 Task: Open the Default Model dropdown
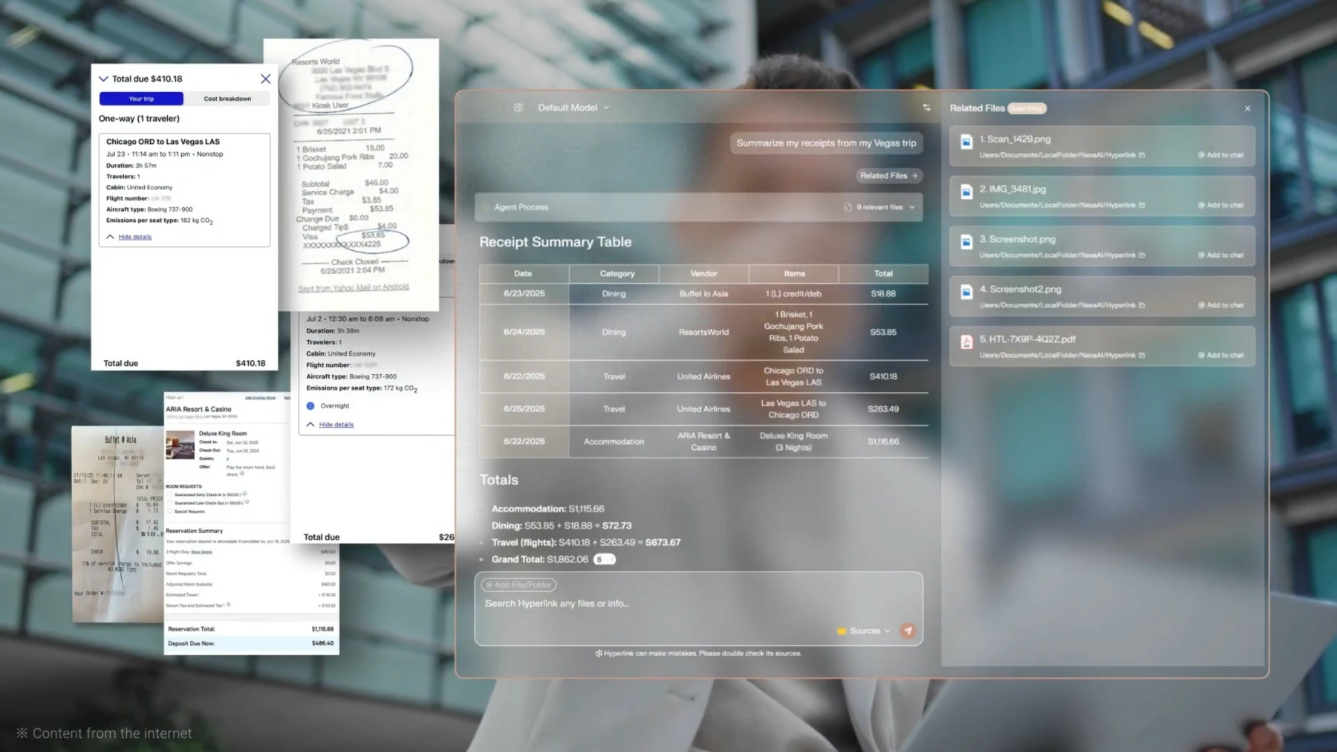tap(573, 108)
